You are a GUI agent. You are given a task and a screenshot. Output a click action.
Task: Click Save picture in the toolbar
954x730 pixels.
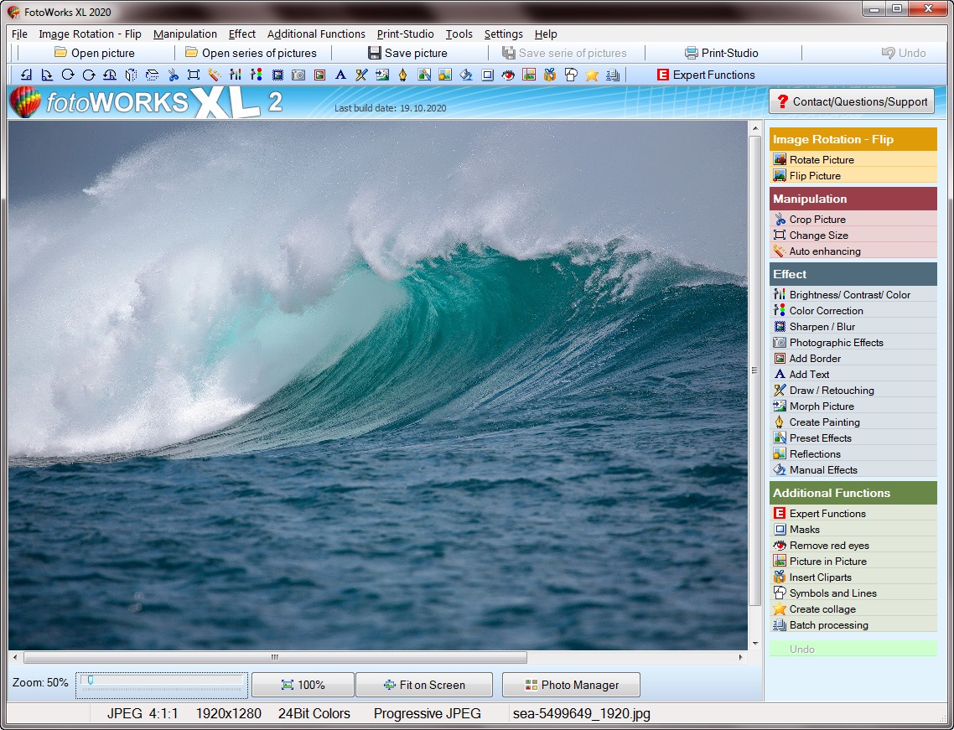[407, 53]
